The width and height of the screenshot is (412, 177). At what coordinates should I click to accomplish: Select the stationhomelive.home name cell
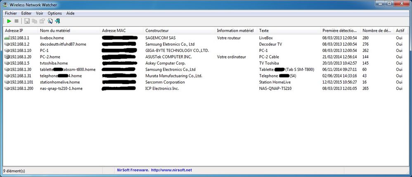click(59, 82)
